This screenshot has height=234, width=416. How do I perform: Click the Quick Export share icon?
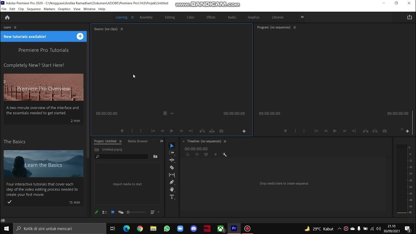coord(409,17)
